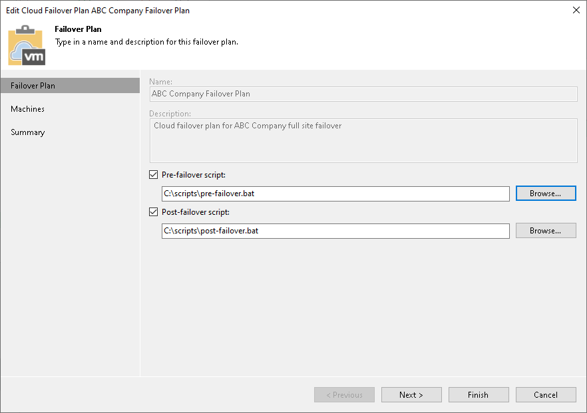Browse for a pre-failover script file
The height and width of the screenshot is (413, 587).
click(545, 193)
